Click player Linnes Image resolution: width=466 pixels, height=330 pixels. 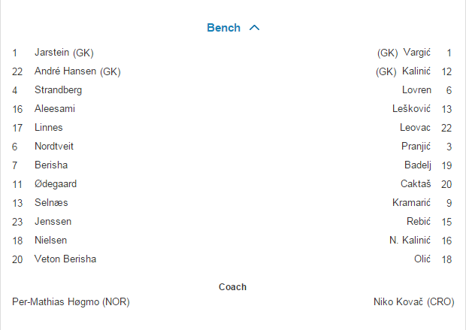pyautogui.click(x=49, y=128)
